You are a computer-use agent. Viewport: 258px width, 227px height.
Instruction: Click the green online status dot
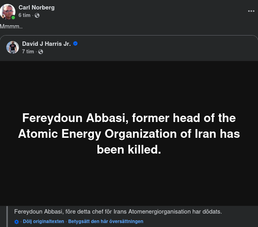coord(13,17)
